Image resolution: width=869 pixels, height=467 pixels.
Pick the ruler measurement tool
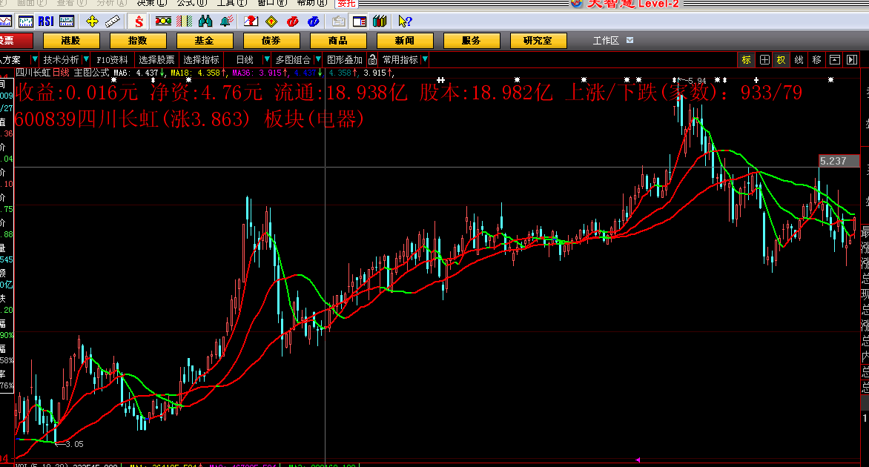[x=113, y=21]
